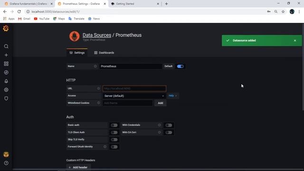Toggle the Default data source switch

tap(180, 66)
